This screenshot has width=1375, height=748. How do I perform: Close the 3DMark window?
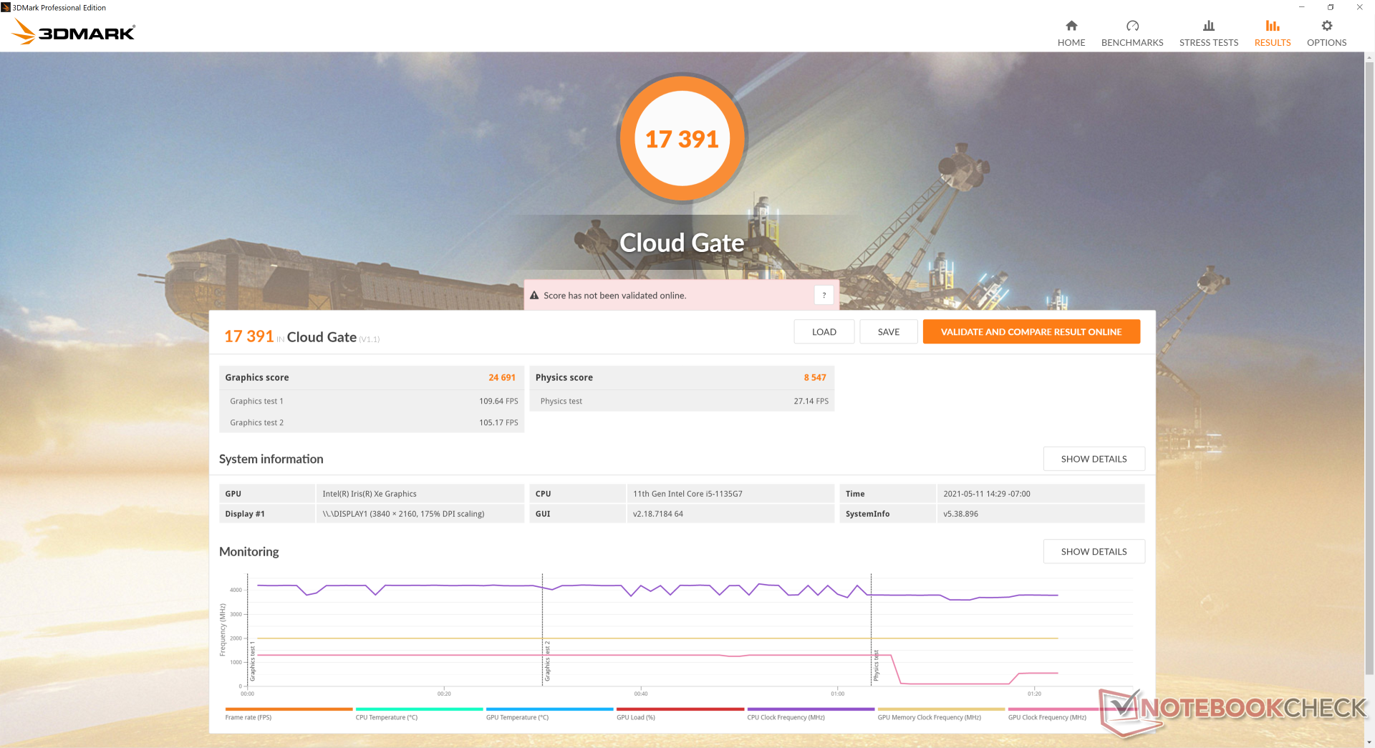[1359, 7]
